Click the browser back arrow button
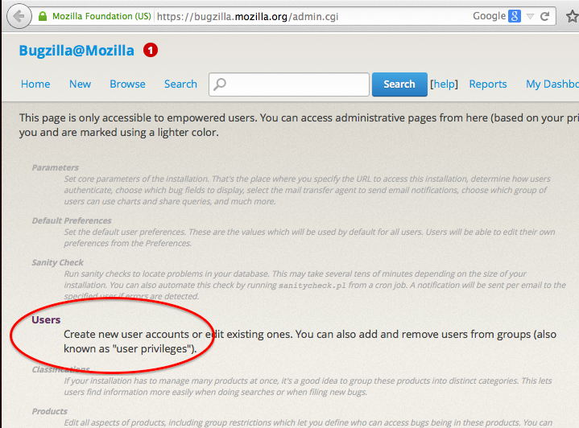The width and height of the screenshot is (579, 428). tap(19, 16)
